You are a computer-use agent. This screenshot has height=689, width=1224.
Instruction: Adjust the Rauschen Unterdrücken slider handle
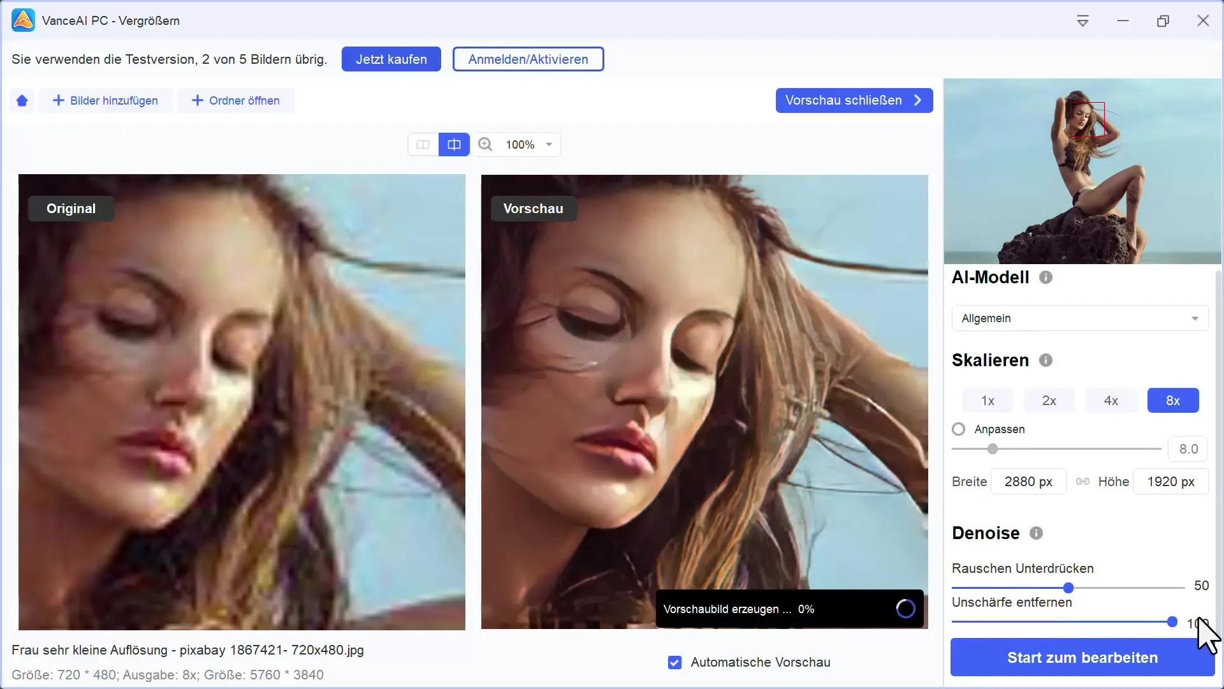(1068, 588)
